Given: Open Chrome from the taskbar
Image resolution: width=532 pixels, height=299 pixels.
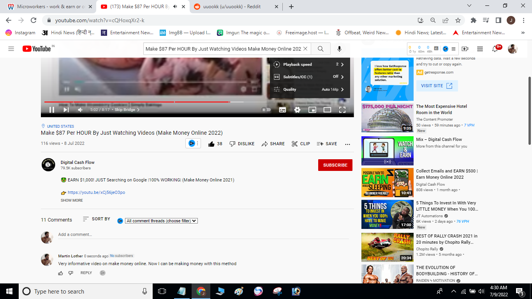Looking at the screenshot, I should pyautogui.click(x=201, y=291).
